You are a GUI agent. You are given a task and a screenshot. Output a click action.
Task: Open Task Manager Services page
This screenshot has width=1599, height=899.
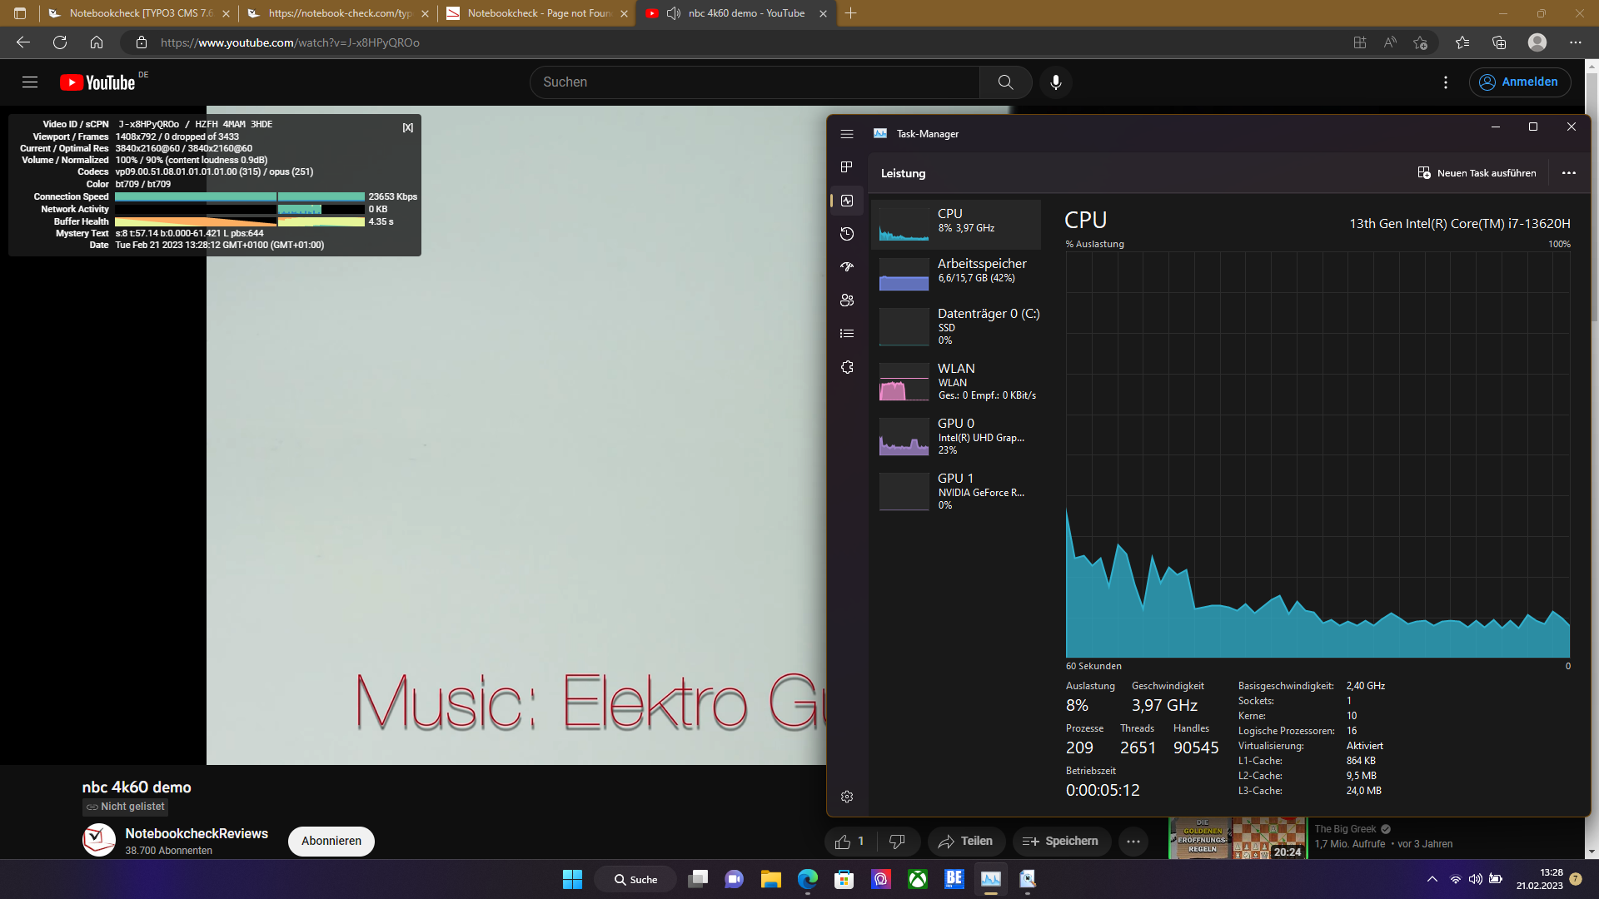coord(847,367)
